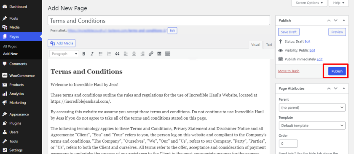Apply blockquote formatting
354x154 pixels.
click(117, 54)
